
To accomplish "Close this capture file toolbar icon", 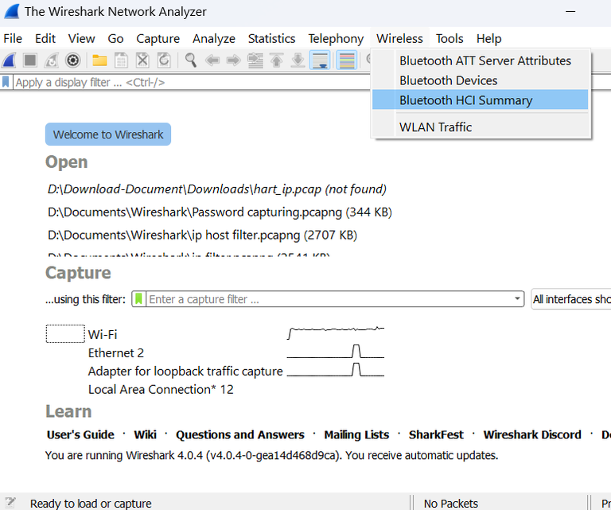I will tap(142, 60).
